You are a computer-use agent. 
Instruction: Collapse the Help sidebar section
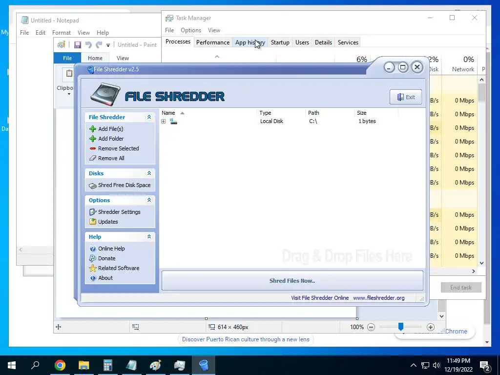pos(149,237)
